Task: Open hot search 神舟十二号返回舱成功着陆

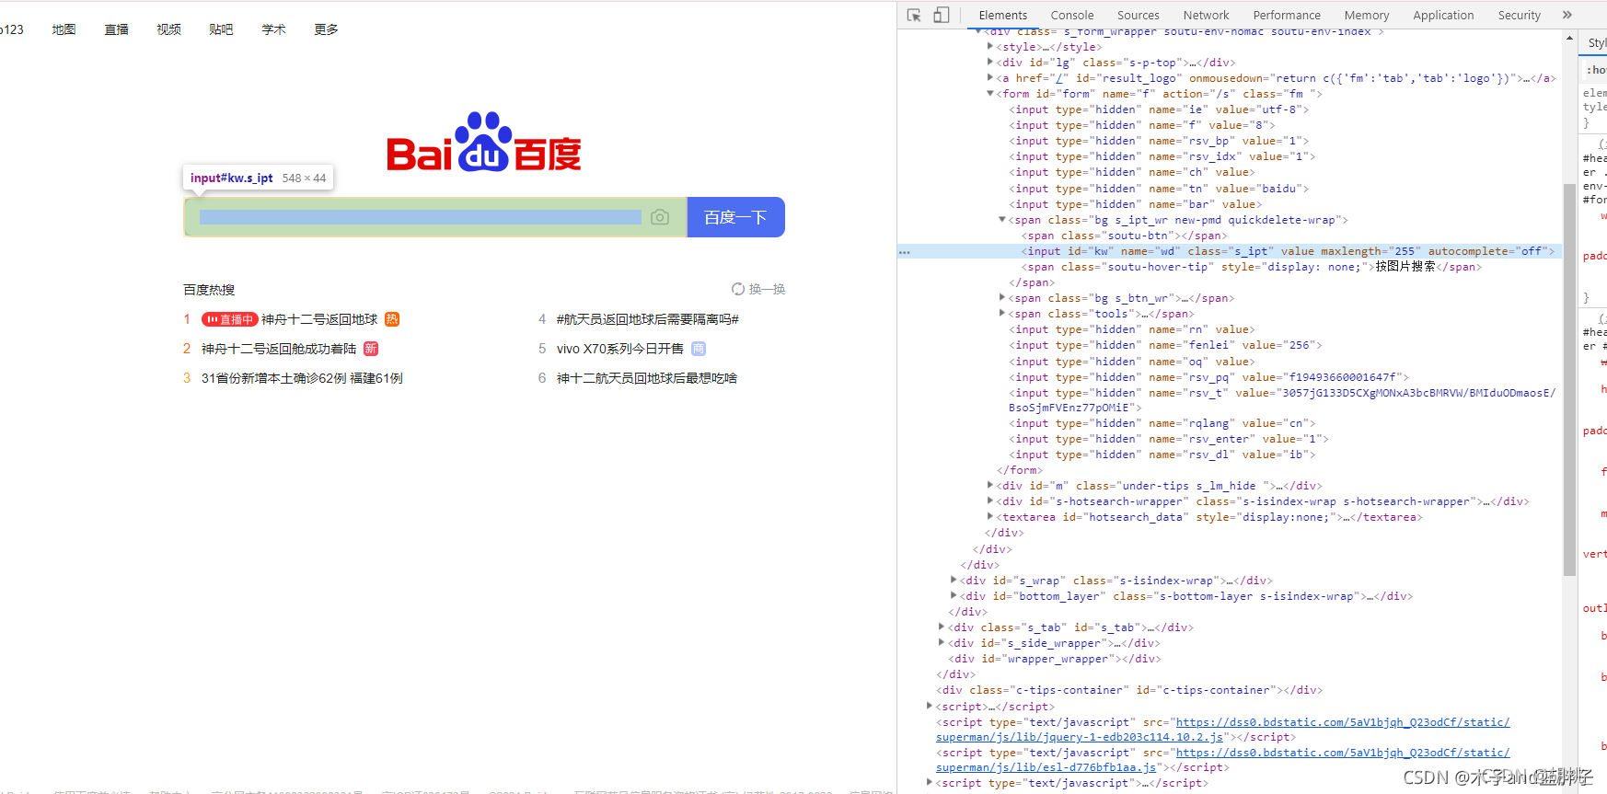Action: click(x=279, y=349)
